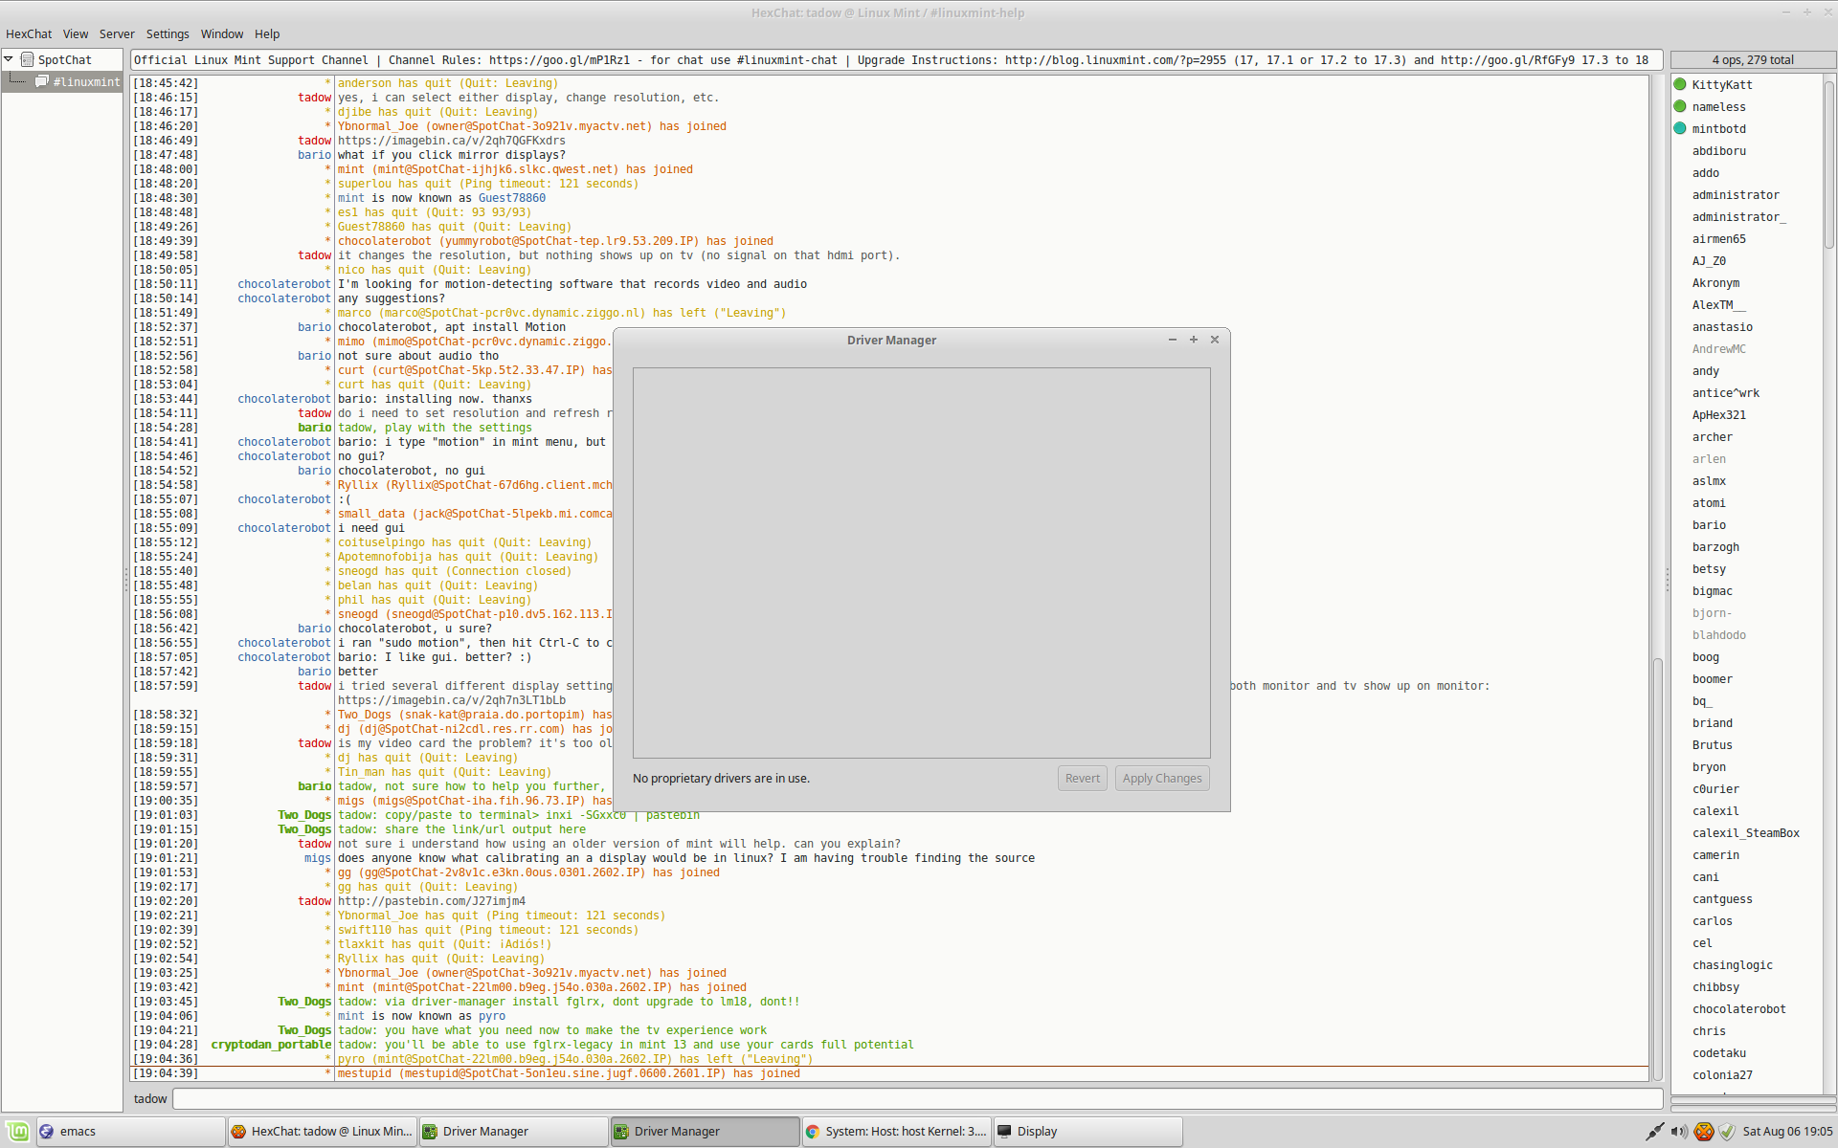Select user chasinglogic in user list
This screenshot has width=1838, height=1148.
tap(1732, 964)
